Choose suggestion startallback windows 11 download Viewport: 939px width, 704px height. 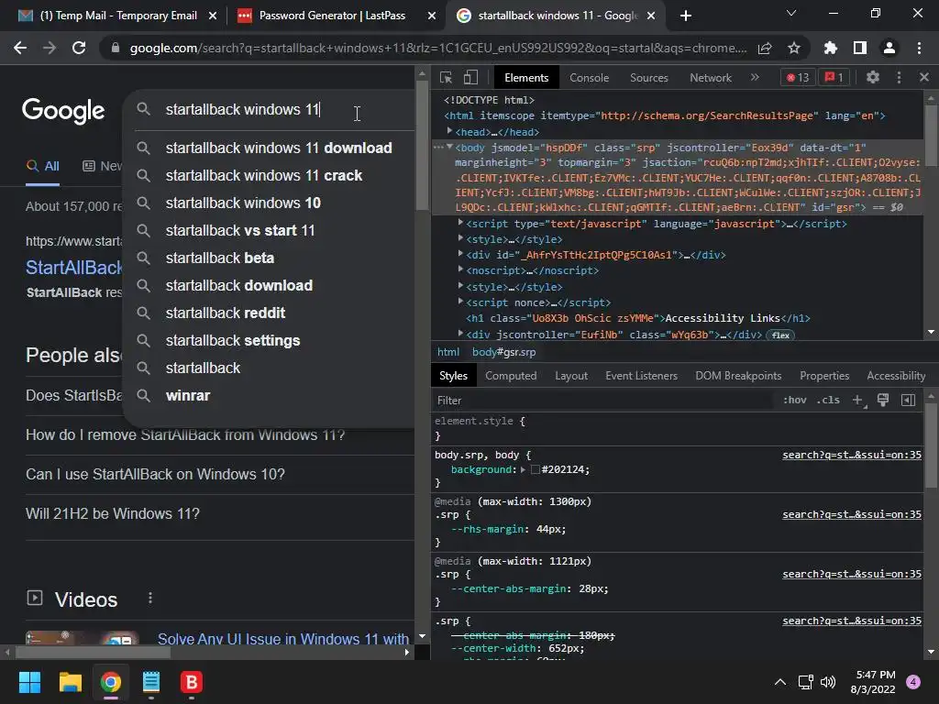[x=279, y=148]
